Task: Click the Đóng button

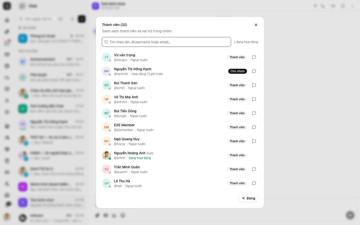Action: pos(248,198)
